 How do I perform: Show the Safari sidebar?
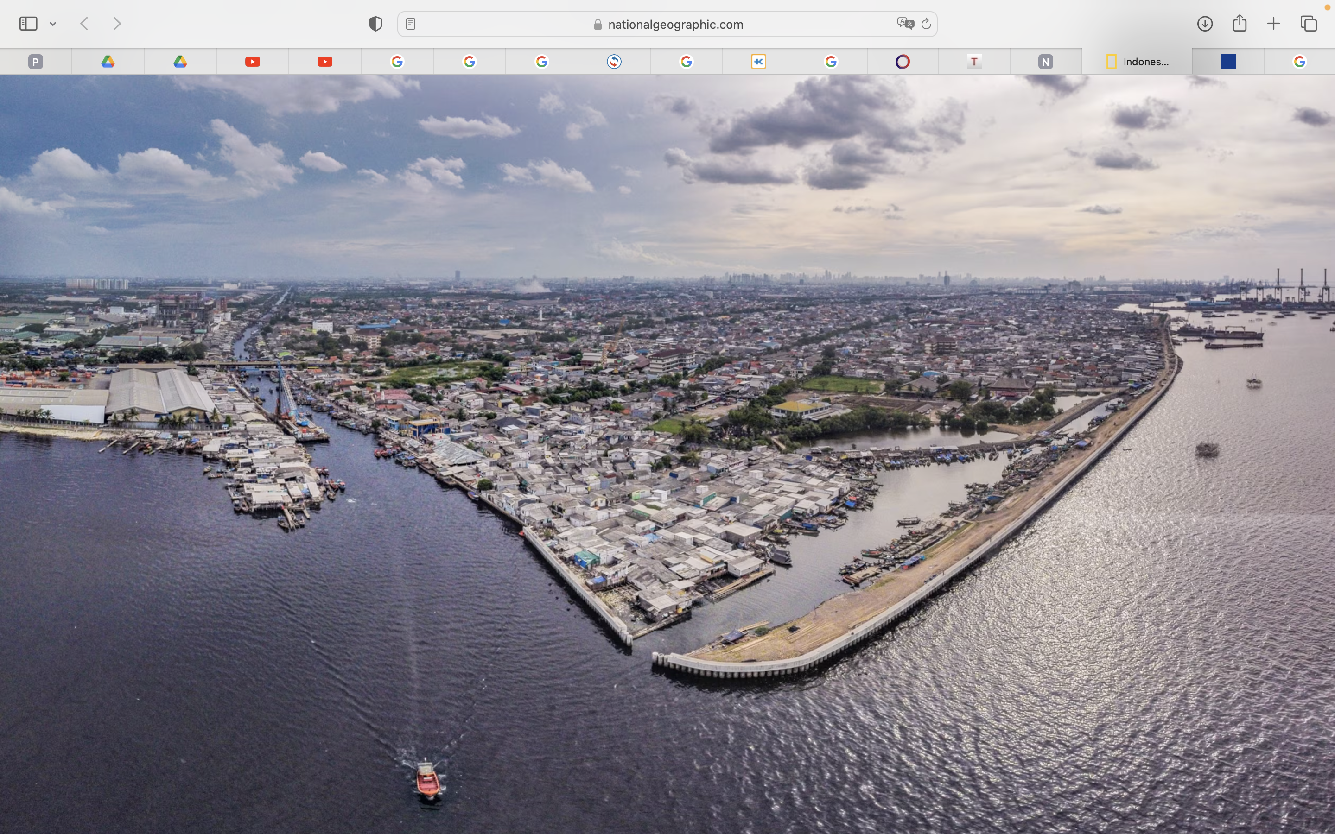pyautogui.click(x=28, y=24)
